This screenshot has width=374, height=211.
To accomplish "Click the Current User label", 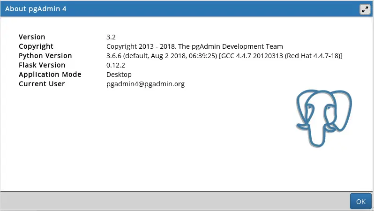I will click(x=42, y=84).
